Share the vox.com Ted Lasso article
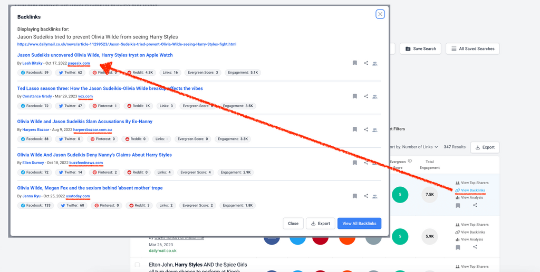This screenshot has height=272, width=540. (x=366, y=96)
